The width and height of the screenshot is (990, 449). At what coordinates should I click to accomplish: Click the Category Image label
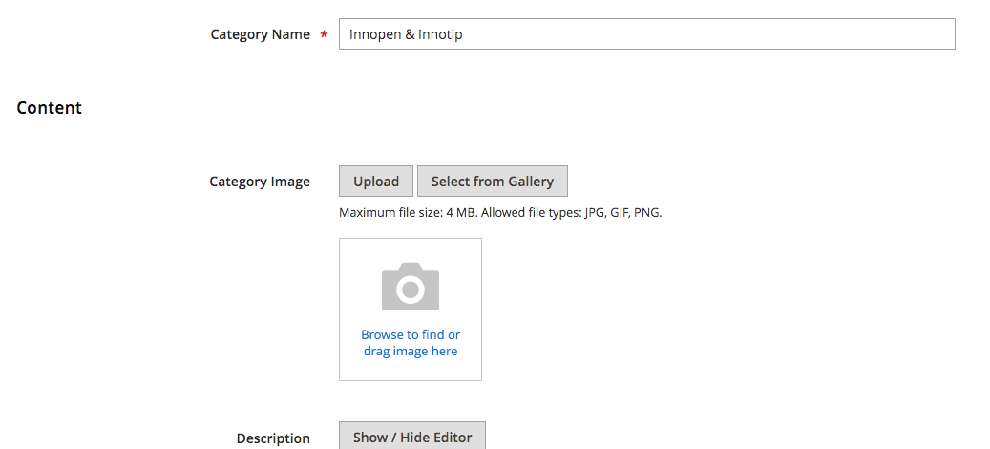tap(260, 182)
